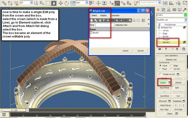
Task: Switch to Display command panel tab
Action: tap(180, 10)
